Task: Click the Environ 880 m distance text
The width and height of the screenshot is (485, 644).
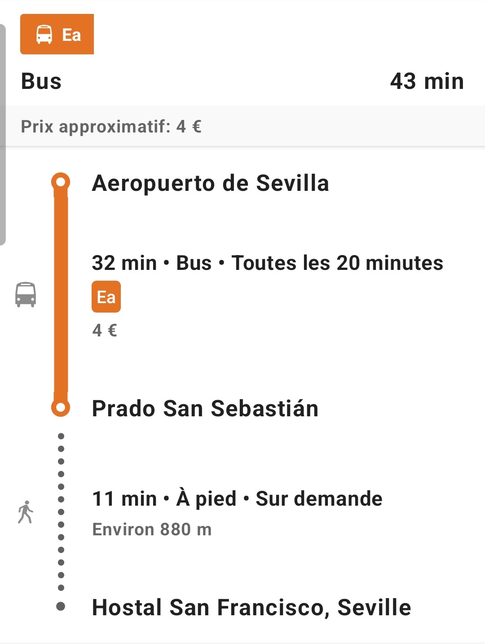Action: pos(152,529)
